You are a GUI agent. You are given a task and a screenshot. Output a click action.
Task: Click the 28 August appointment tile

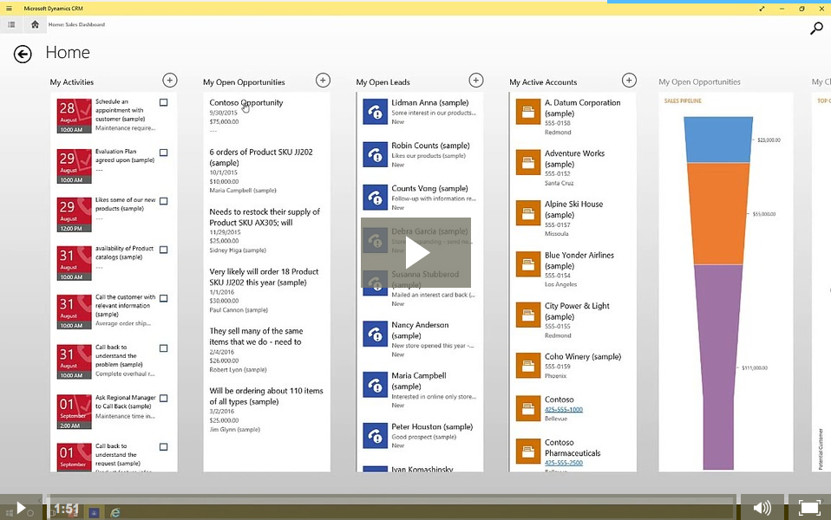pos(75,116)
